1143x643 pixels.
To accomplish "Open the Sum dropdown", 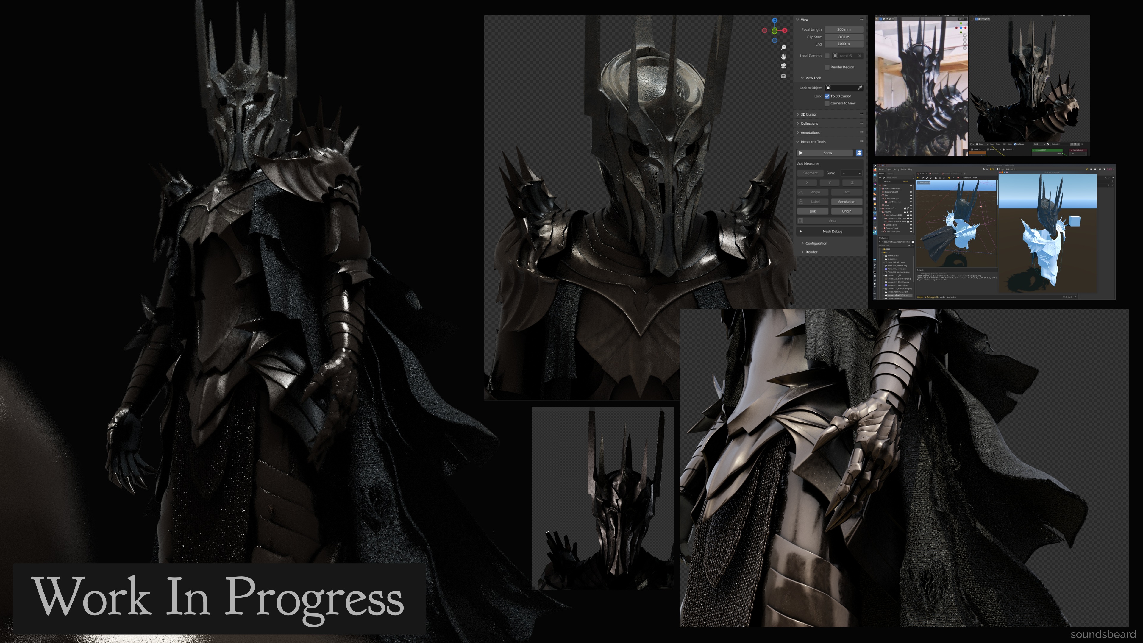I will coord(852,173).
